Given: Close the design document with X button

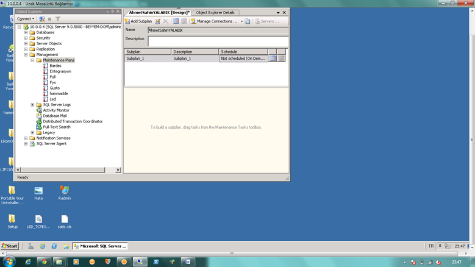Looking at the screenshot, I should [x=284, y=12].
